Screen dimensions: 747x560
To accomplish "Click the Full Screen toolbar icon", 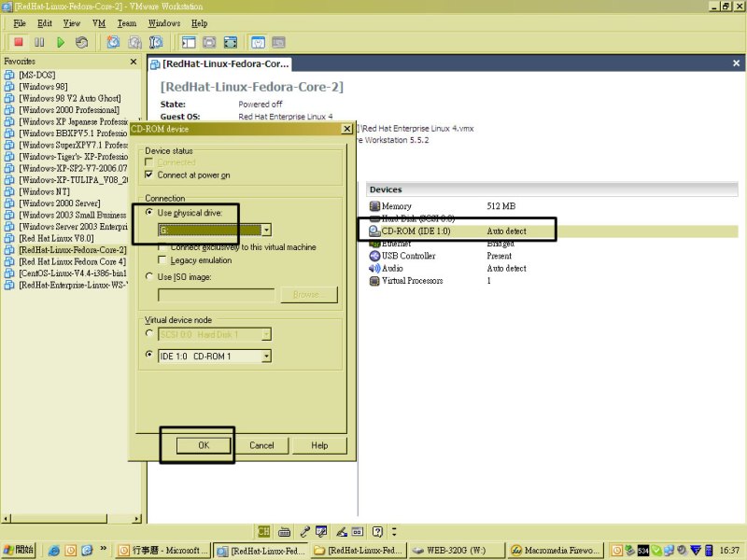I will point(209,42).
